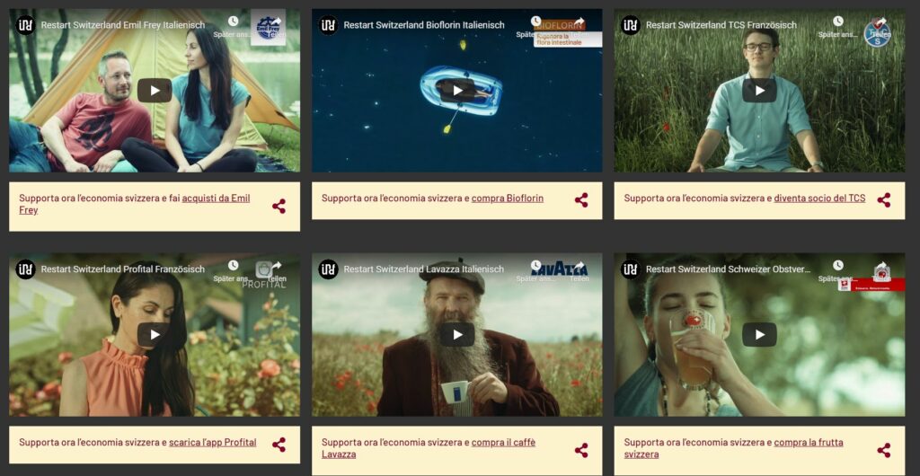Play the Bioflorin Italienisch video
This screenshot has width=920, height=476.
tap(457, 91)
